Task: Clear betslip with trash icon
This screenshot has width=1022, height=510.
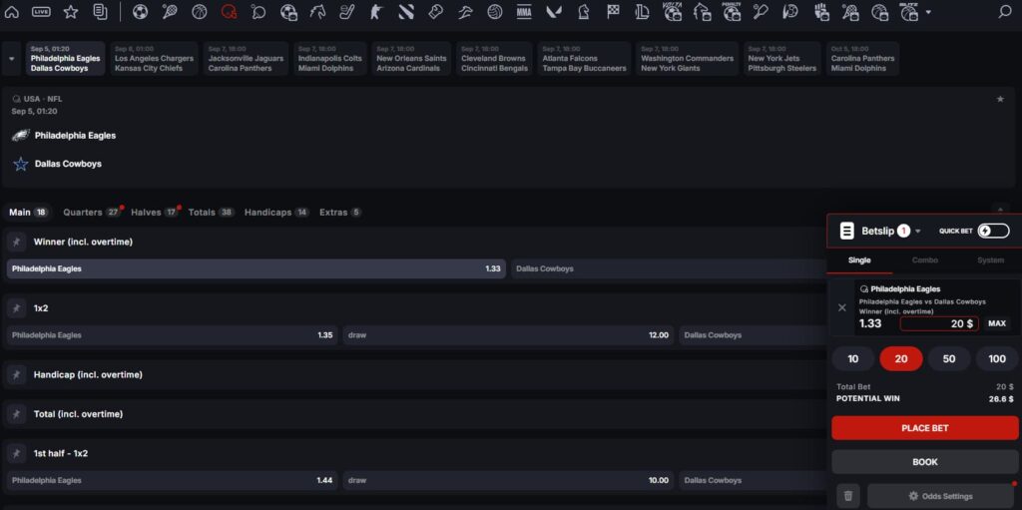Action: (x=848, y=496)
